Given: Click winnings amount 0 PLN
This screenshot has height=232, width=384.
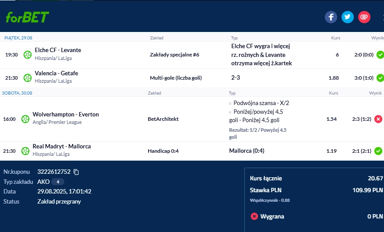Looking at the screenshot, I should [x=375, y=216].
